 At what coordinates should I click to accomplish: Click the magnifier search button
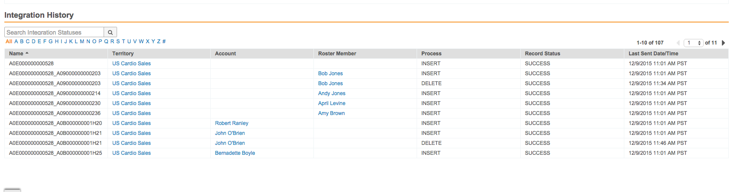point(110,32)
